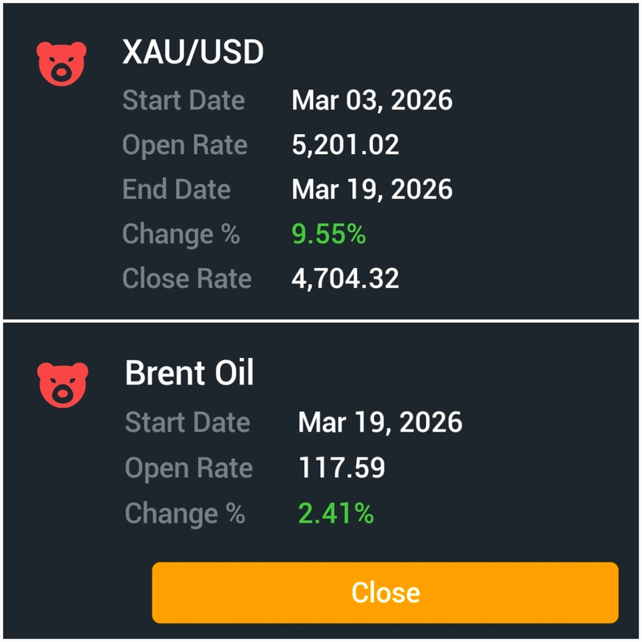
Task: Select the XAU/USD title
Action: click(193, 53)
